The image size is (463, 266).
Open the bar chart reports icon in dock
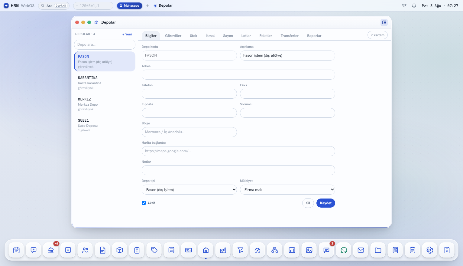point(292,250)
